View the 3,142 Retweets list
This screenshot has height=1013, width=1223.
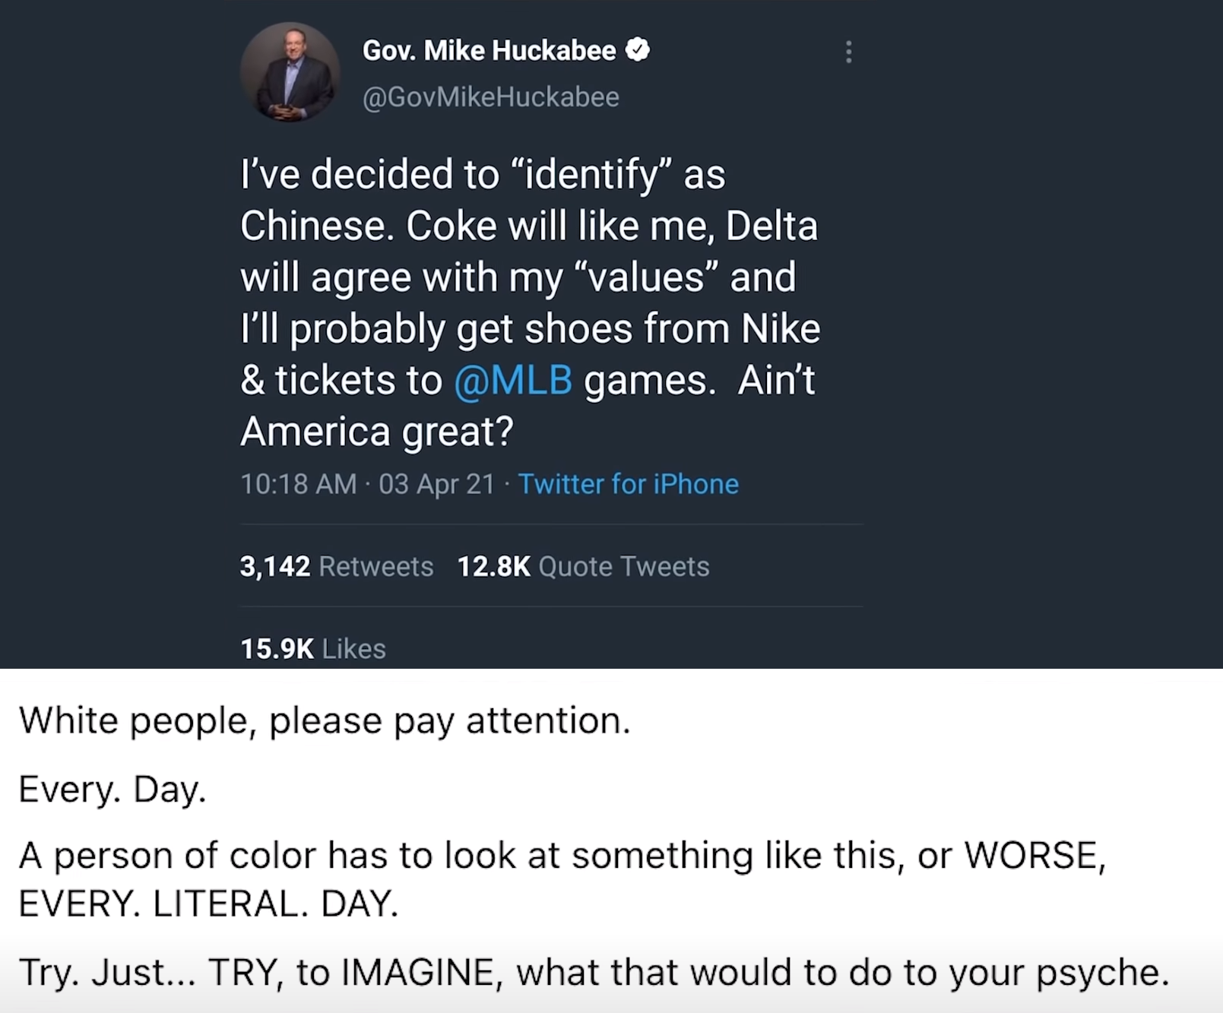[336, 567]
